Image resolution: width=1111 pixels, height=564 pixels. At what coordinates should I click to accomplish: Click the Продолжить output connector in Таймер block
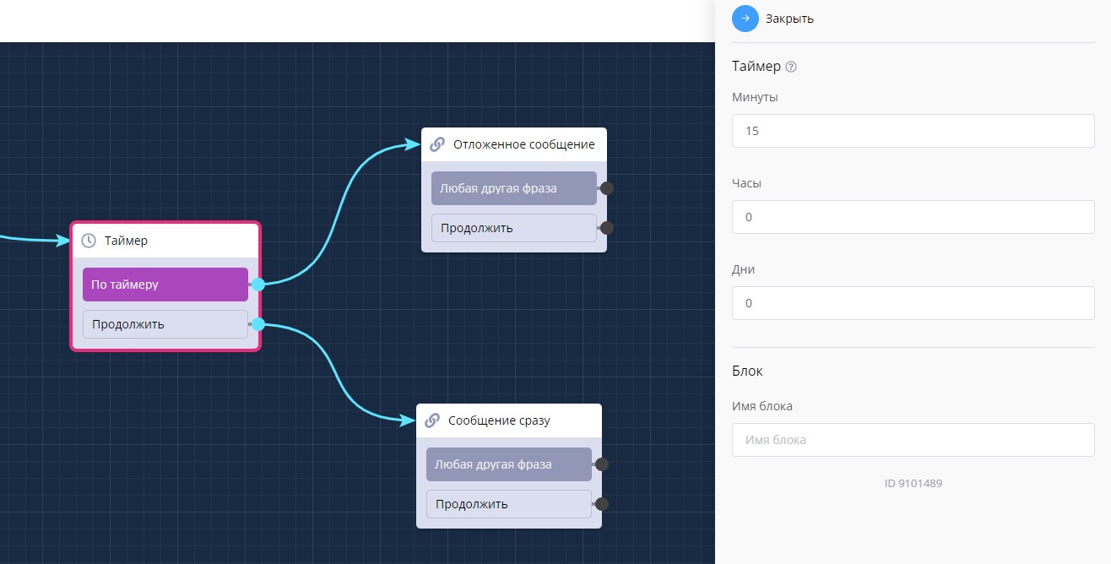click(x=258, y=324)
